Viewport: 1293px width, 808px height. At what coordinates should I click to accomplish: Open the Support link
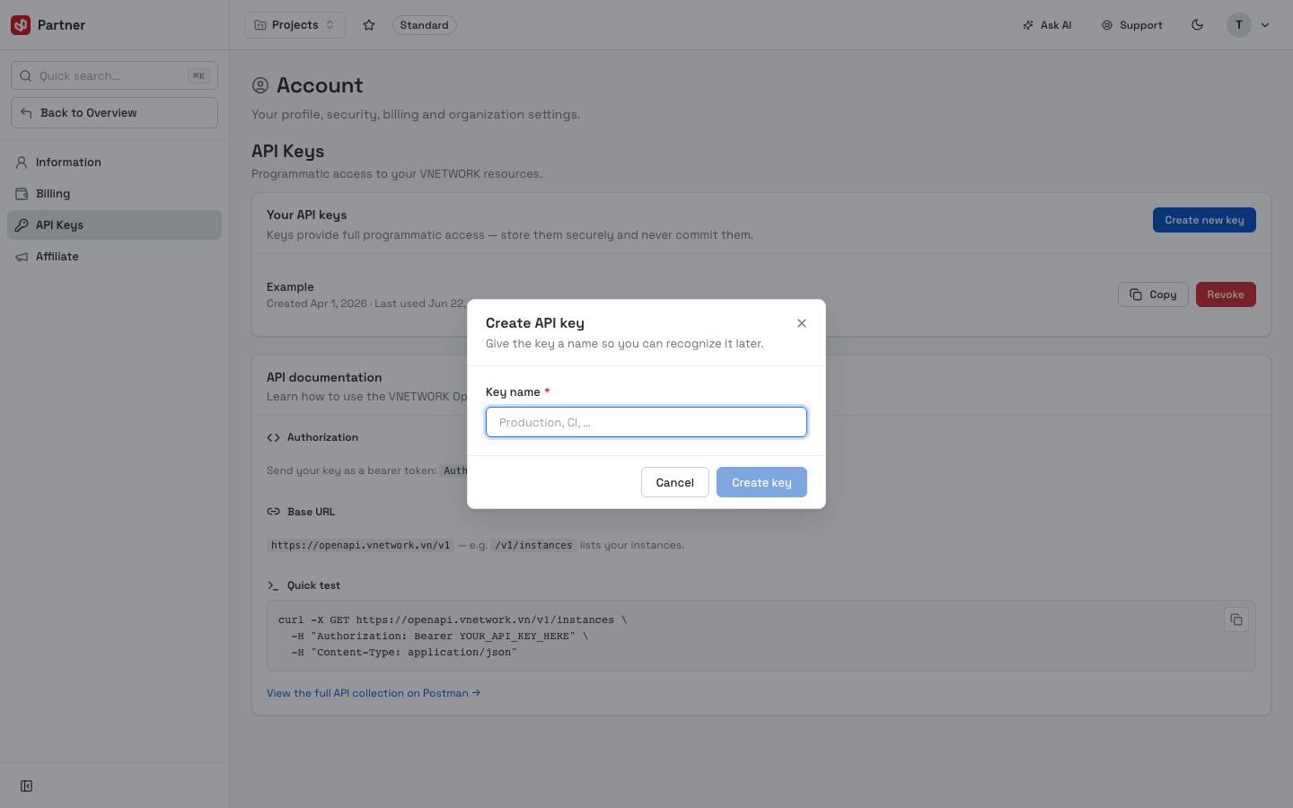click(x=1132, y=25)
